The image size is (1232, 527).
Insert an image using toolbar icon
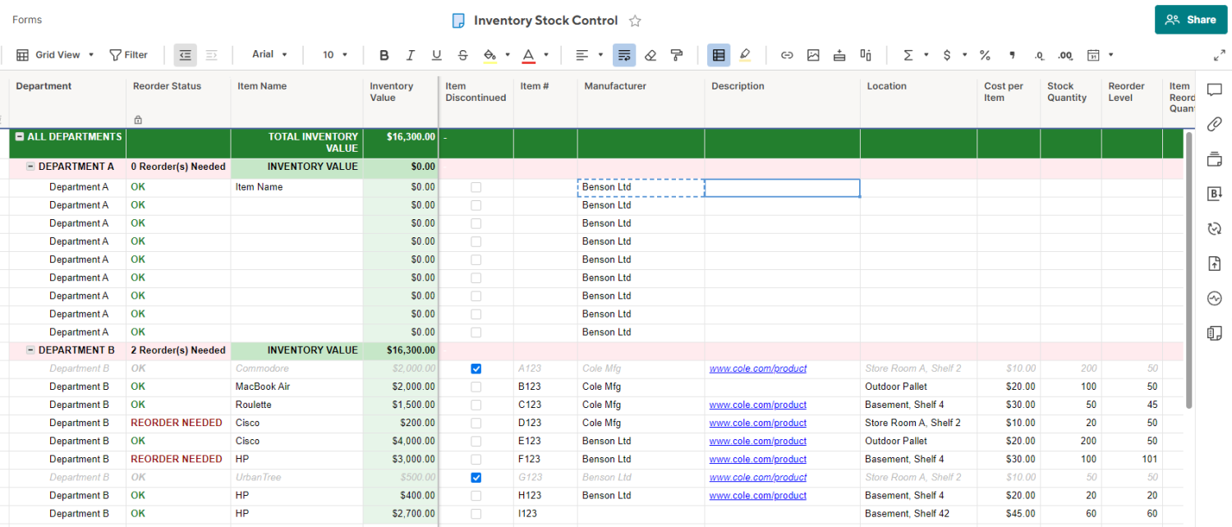813,55
